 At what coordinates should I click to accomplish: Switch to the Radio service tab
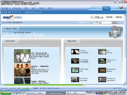(x=114, y=8)
